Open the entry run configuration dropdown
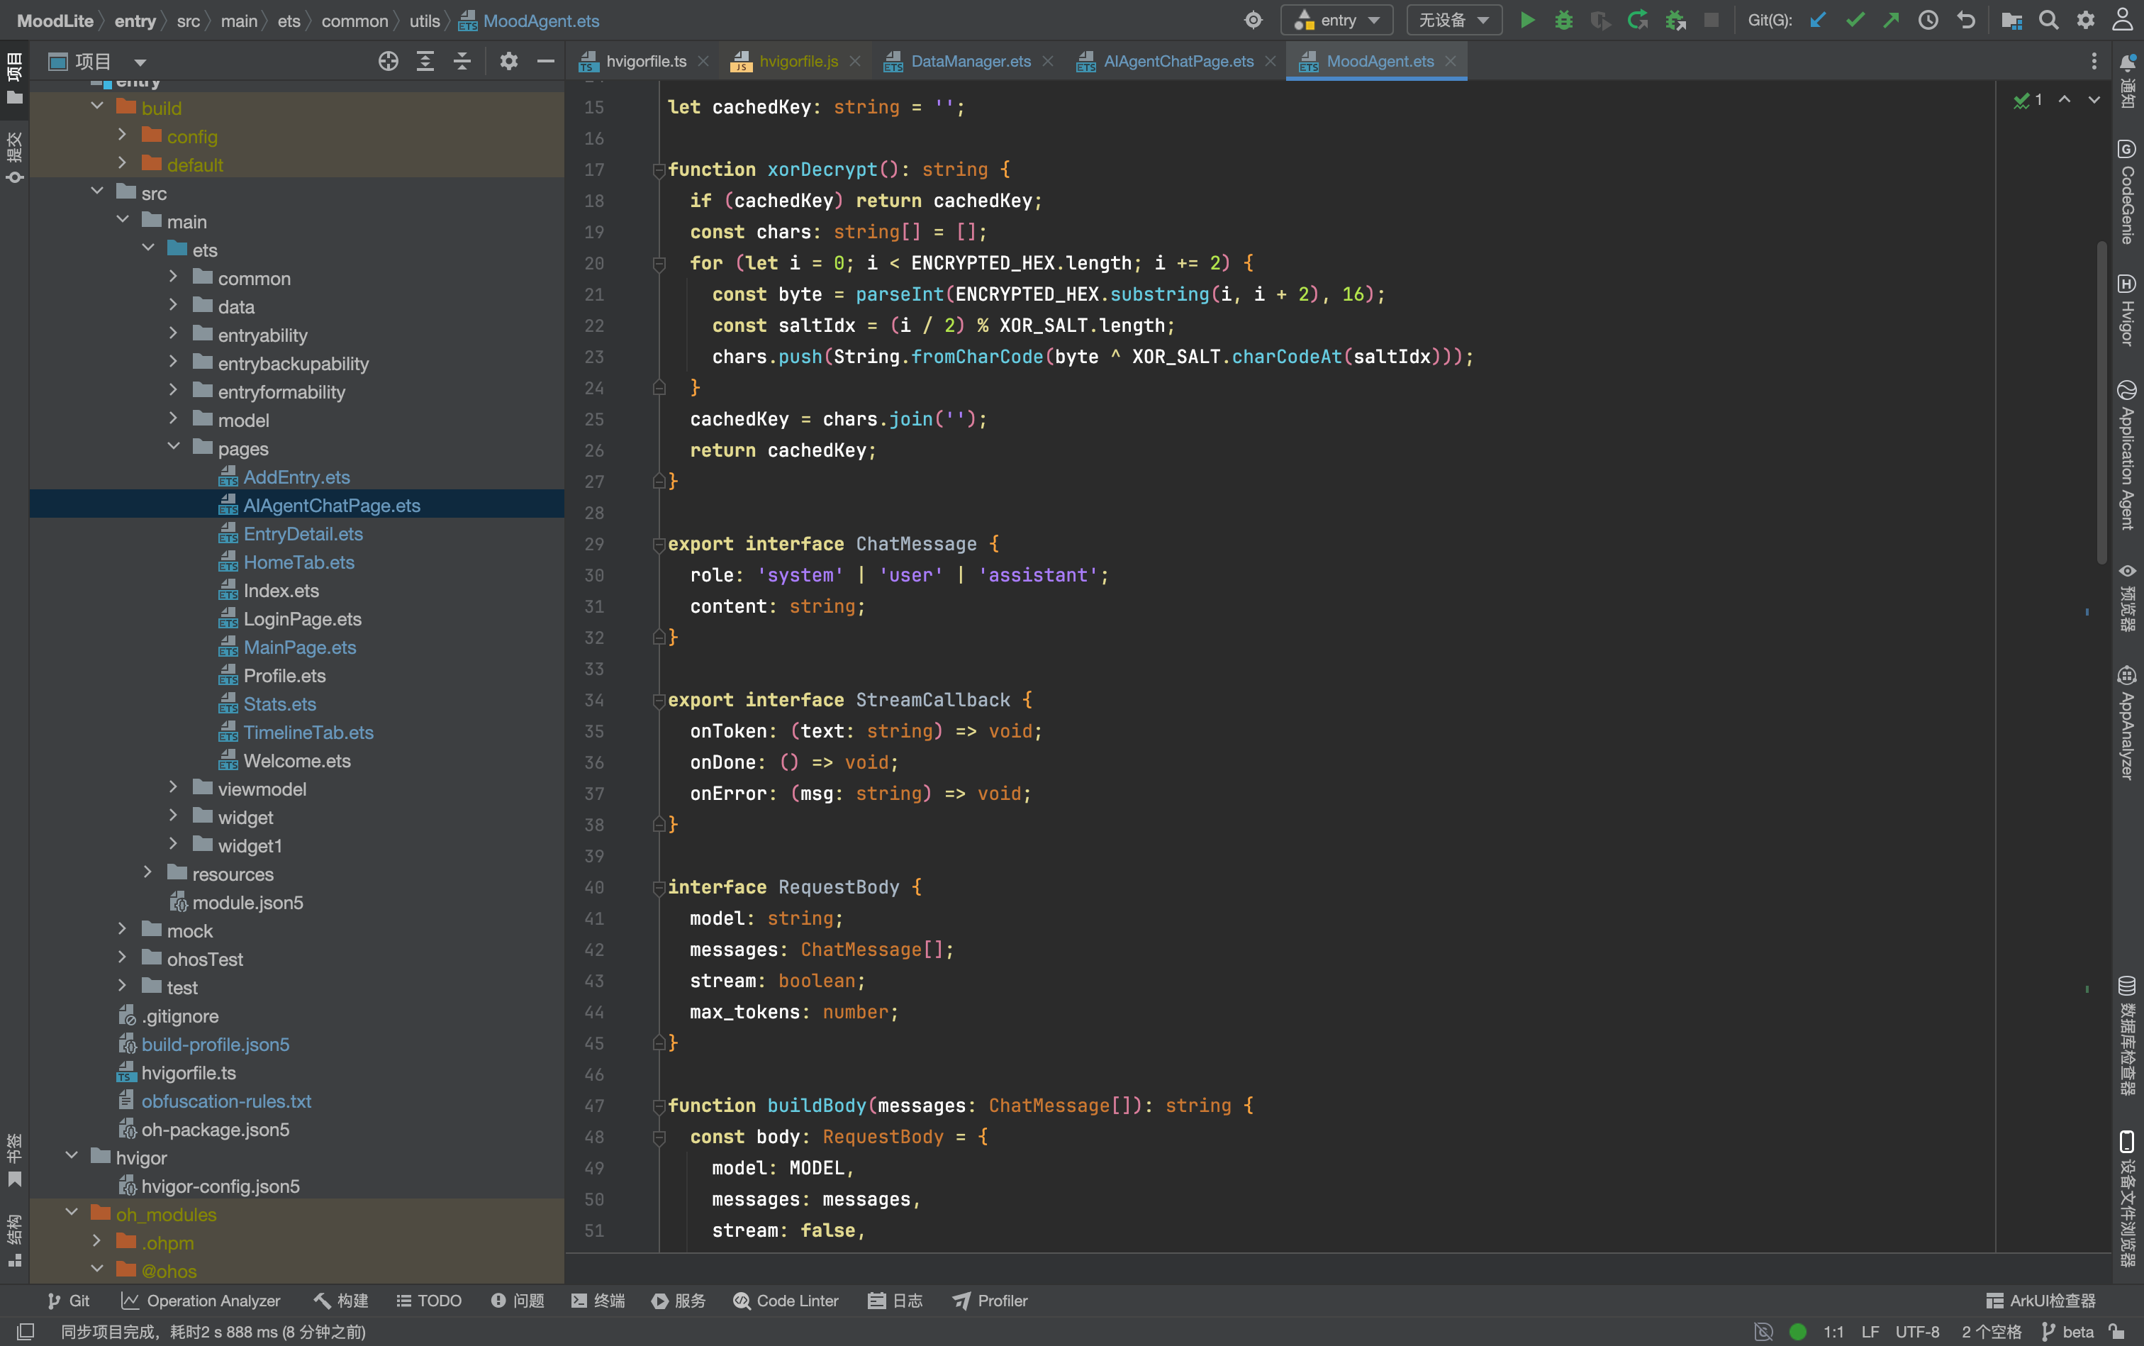This screenshot has width=2144, height=1346. point(1336,21)
